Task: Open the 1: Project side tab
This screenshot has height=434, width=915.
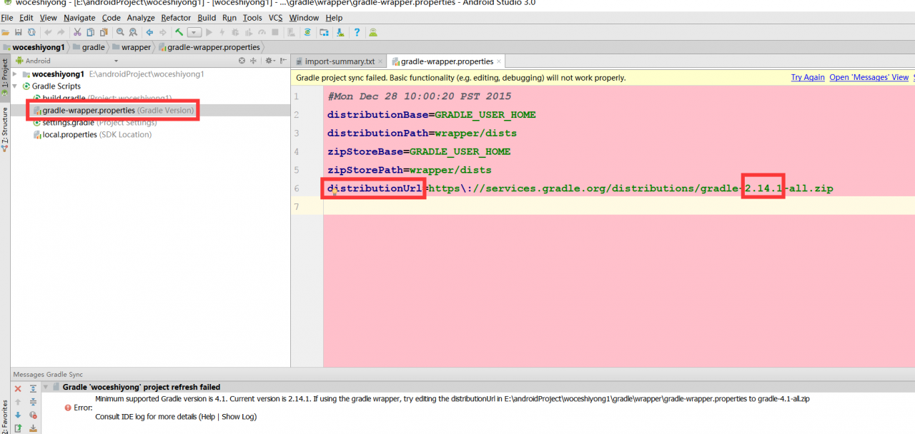Action: click(x=4, y=79)
